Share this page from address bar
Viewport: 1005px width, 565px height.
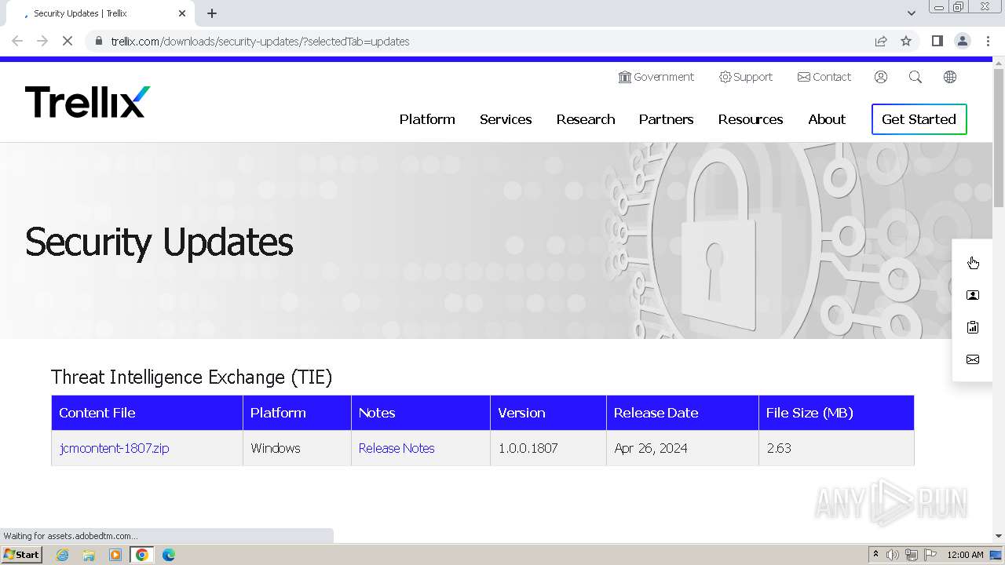(x=881, y=41)
